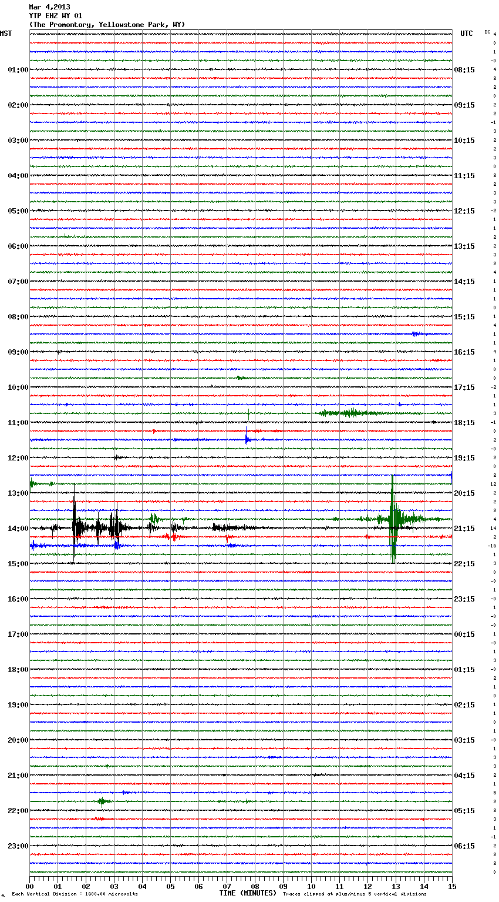Click minute tick label '02' on bottom axis

point(86,886)
